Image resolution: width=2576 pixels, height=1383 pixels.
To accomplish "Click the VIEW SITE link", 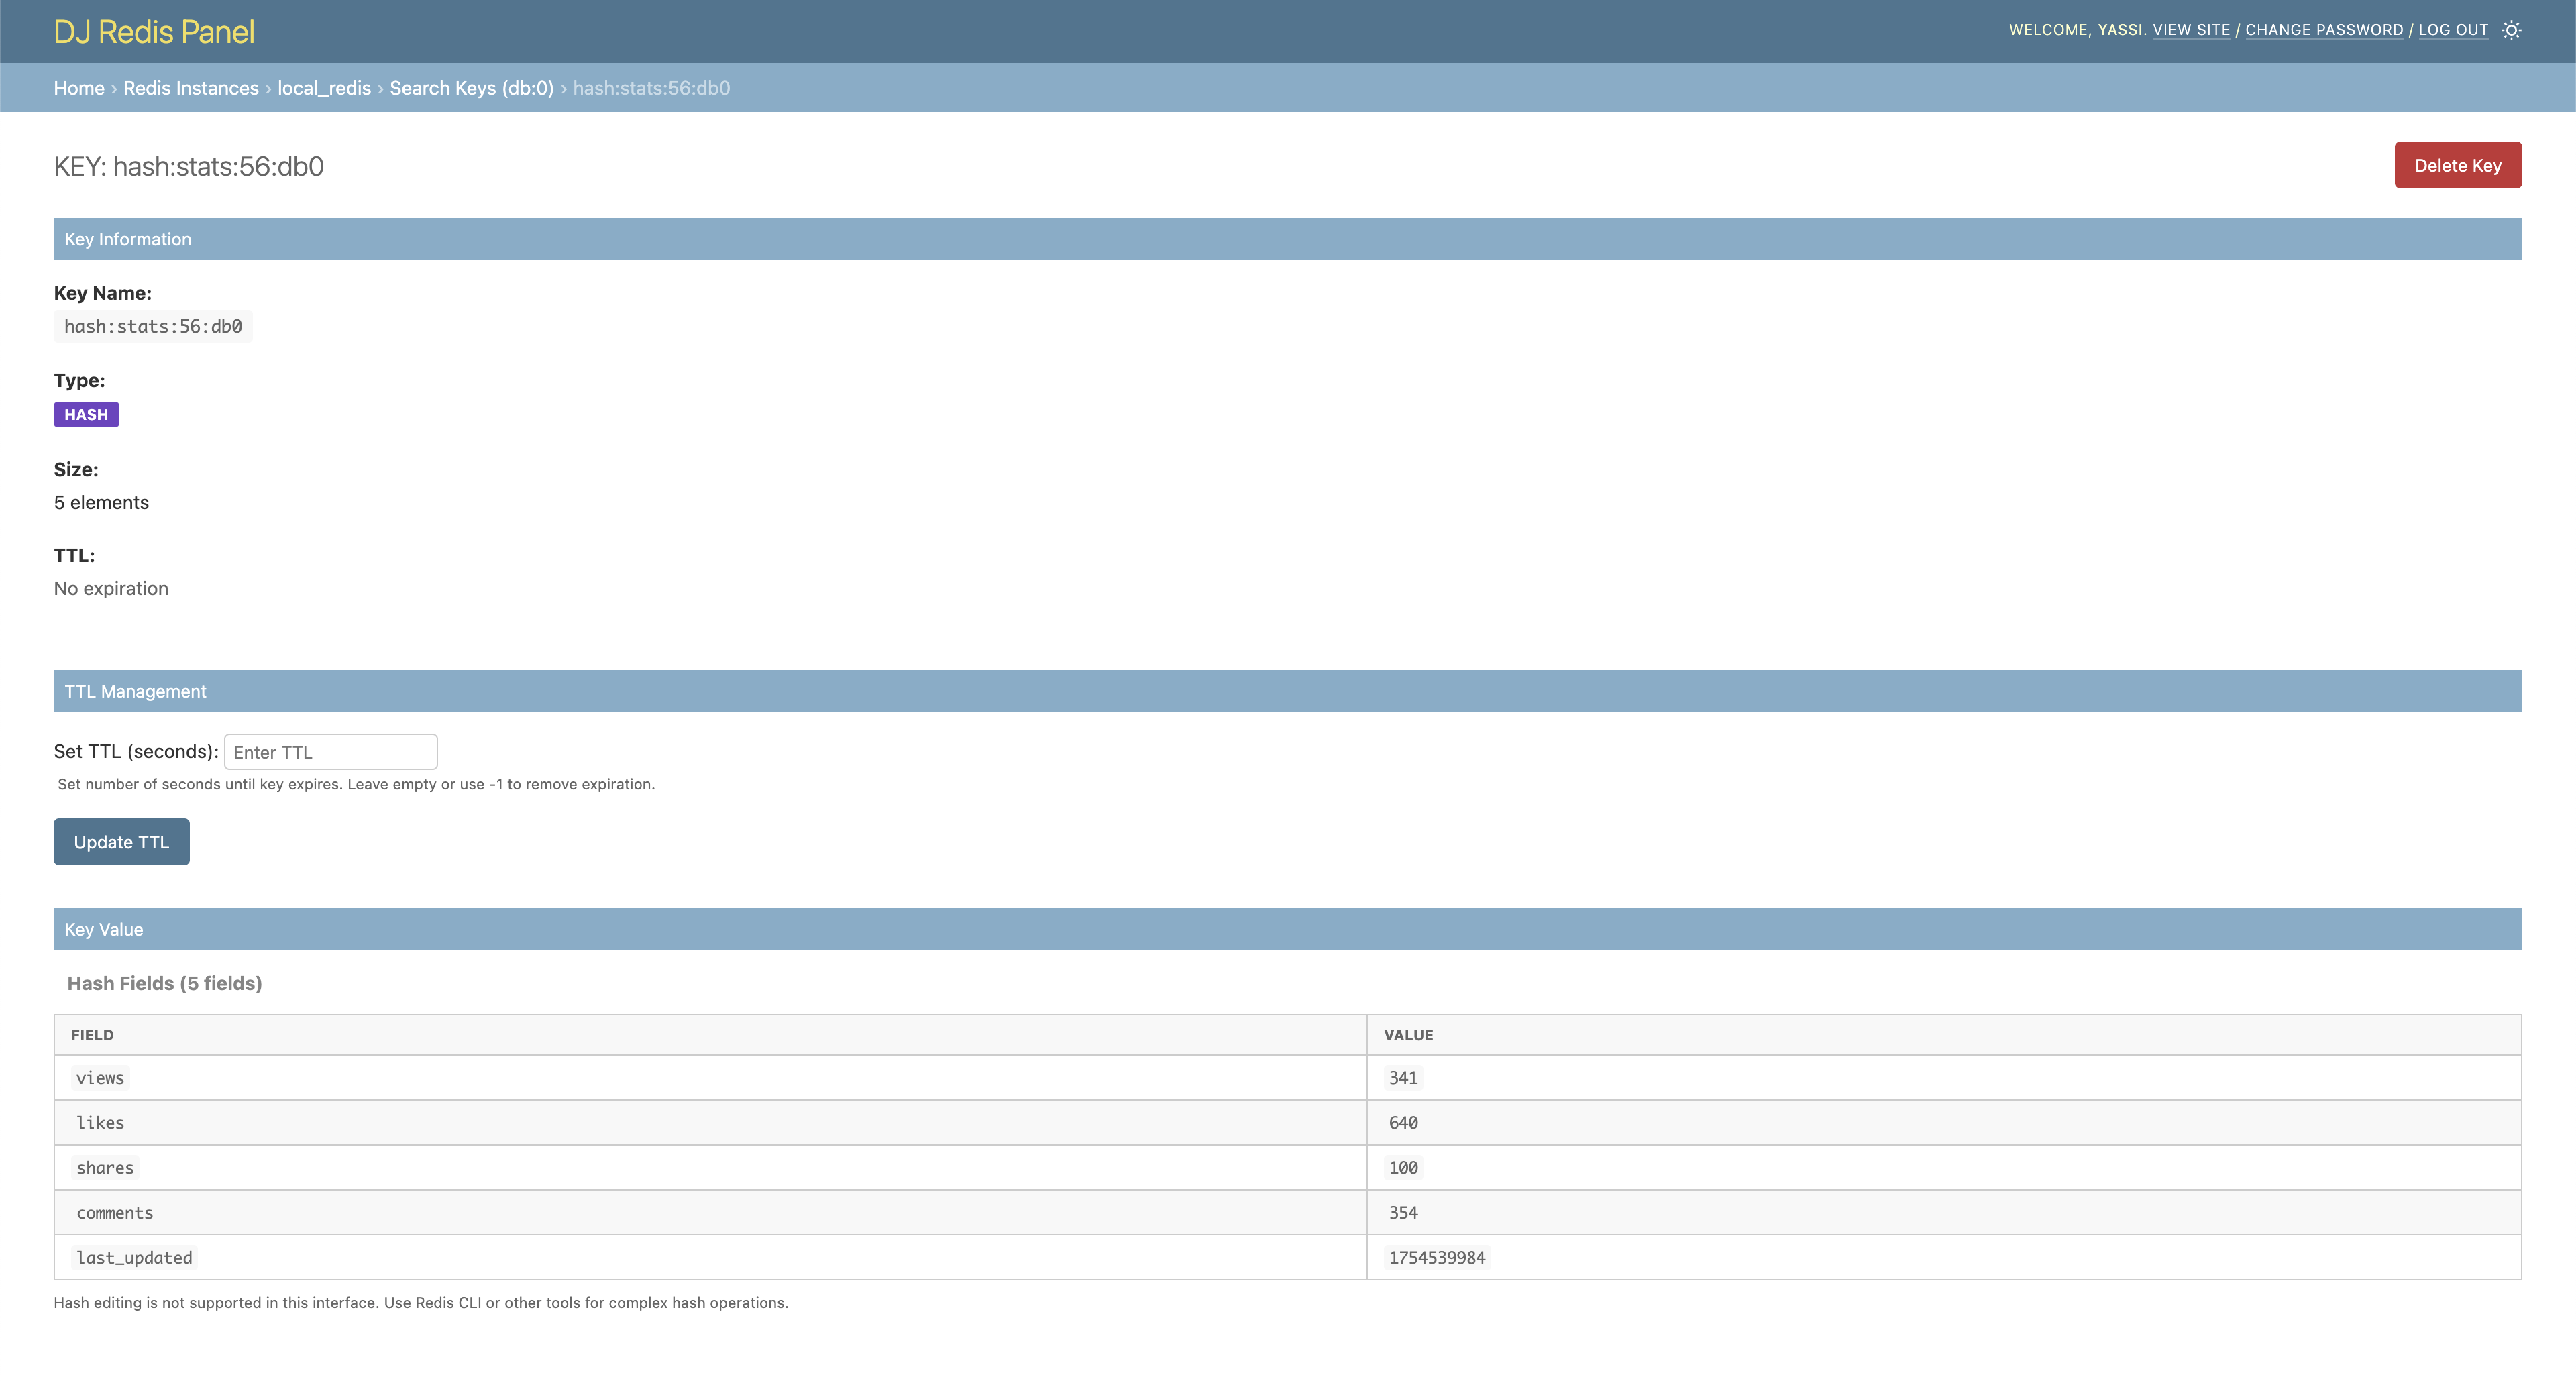I will coord(2190,30).
